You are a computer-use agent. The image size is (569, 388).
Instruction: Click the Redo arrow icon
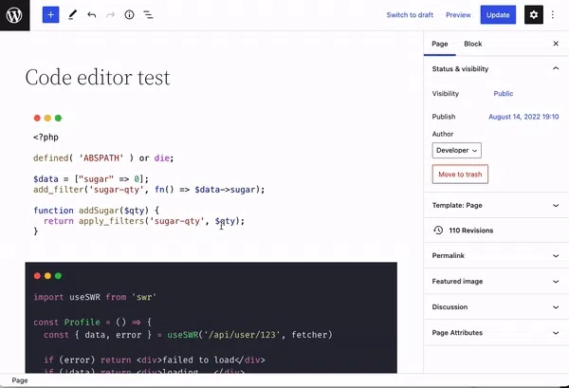110,15
